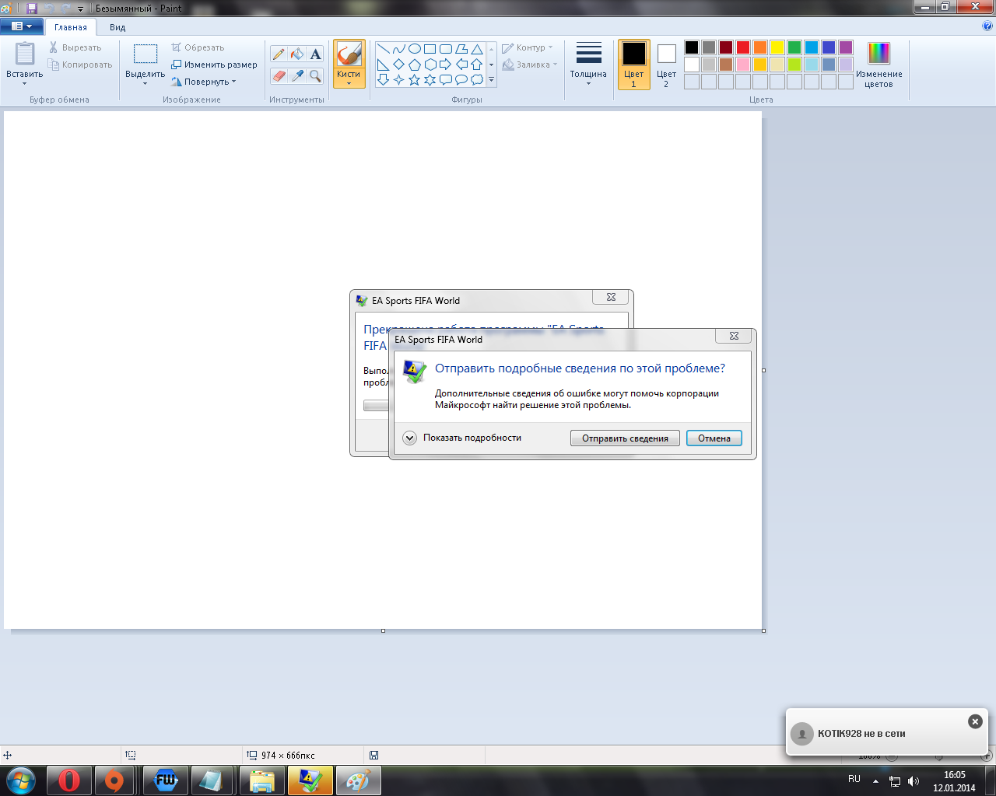Viewport: 996px width, 796px height.
Task: Choose the Rectangle shape
Action: (x=430, y=49)
